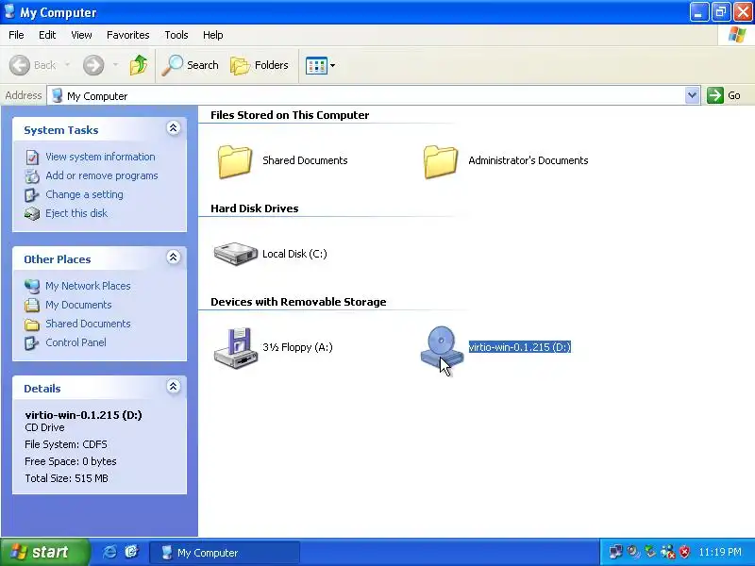The height and width of the screenshot is (566, 755).
Task: Click My Computer taskbar button
Action: 225,553
